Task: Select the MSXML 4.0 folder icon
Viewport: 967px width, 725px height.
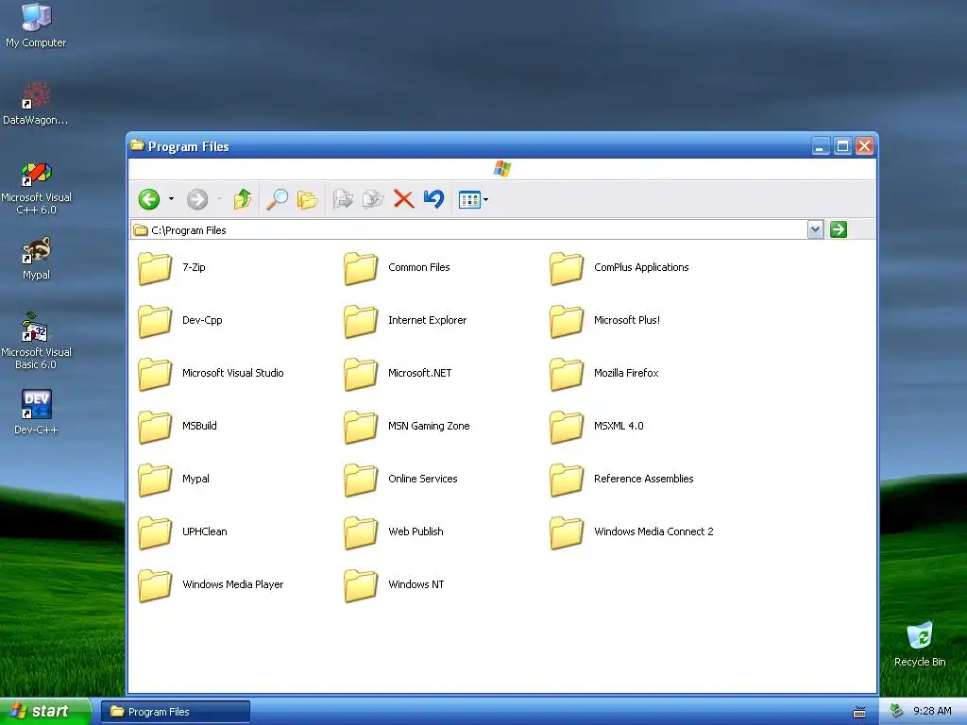Action: tap(567, 428)
